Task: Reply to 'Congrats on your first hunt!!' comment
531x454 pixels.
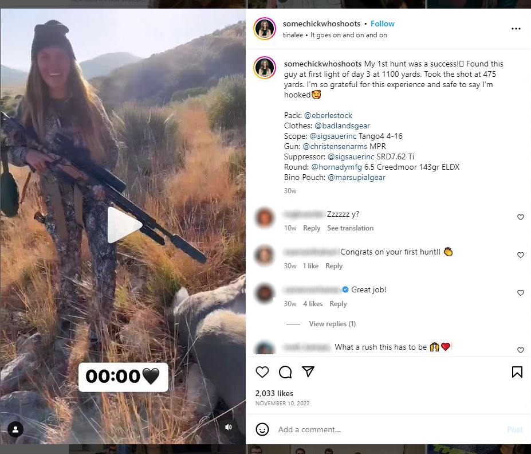Action: tap(334, 265)
